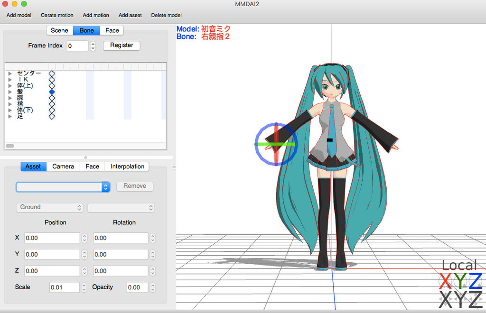This screenshot has height=313, width=486.
Task: Click the Register button
Action: tap(121, 45)
